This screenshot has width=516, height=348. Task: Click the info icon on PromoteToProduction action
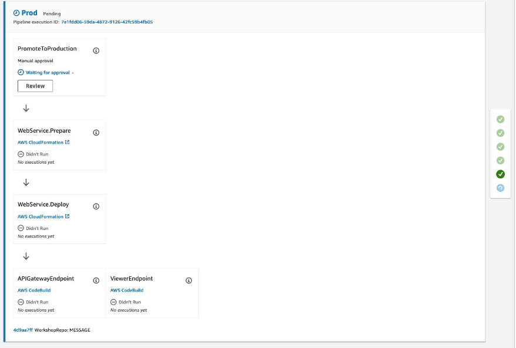click(96, 50)
